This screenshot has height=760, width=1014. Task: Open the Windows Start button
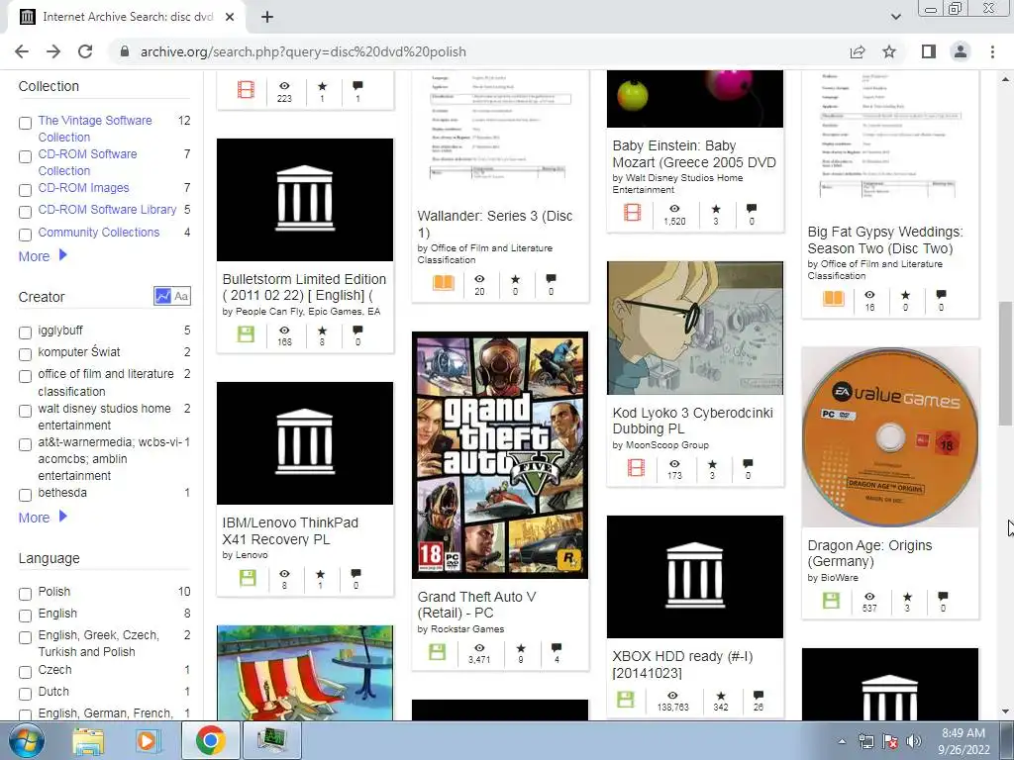click(x=26, y=740)
